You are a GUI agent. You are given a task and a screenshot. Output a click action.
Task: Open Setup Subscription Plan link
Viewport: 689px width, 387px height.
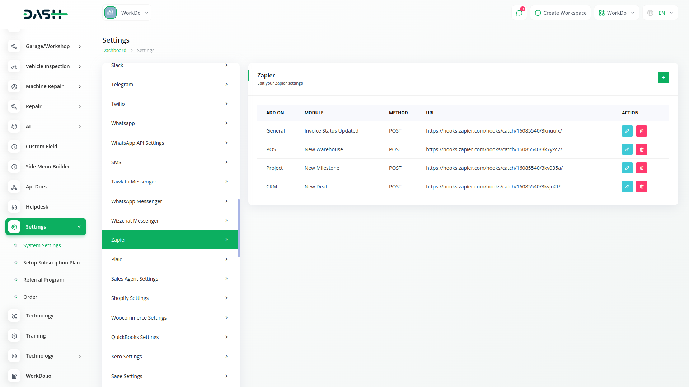[51, 263]
